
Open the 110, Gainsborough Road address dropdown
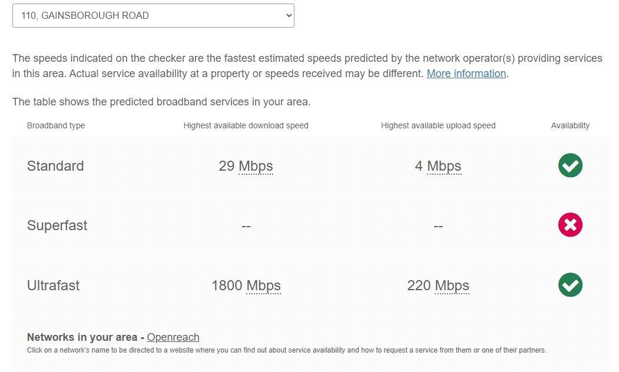[x=153, y=16]
